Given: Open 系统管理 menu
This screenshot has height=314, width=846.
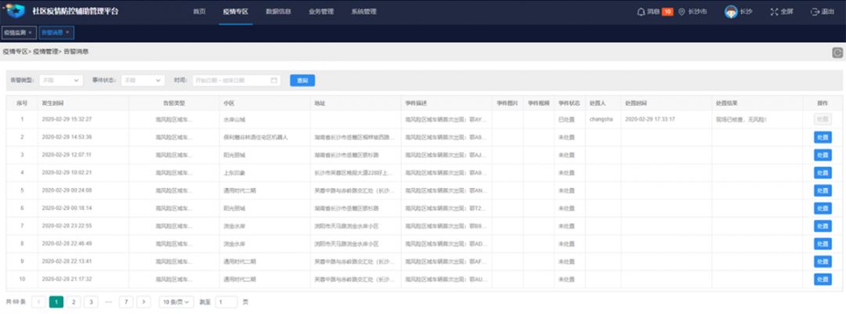Looking at the screenshot, I should pos(363,12).
